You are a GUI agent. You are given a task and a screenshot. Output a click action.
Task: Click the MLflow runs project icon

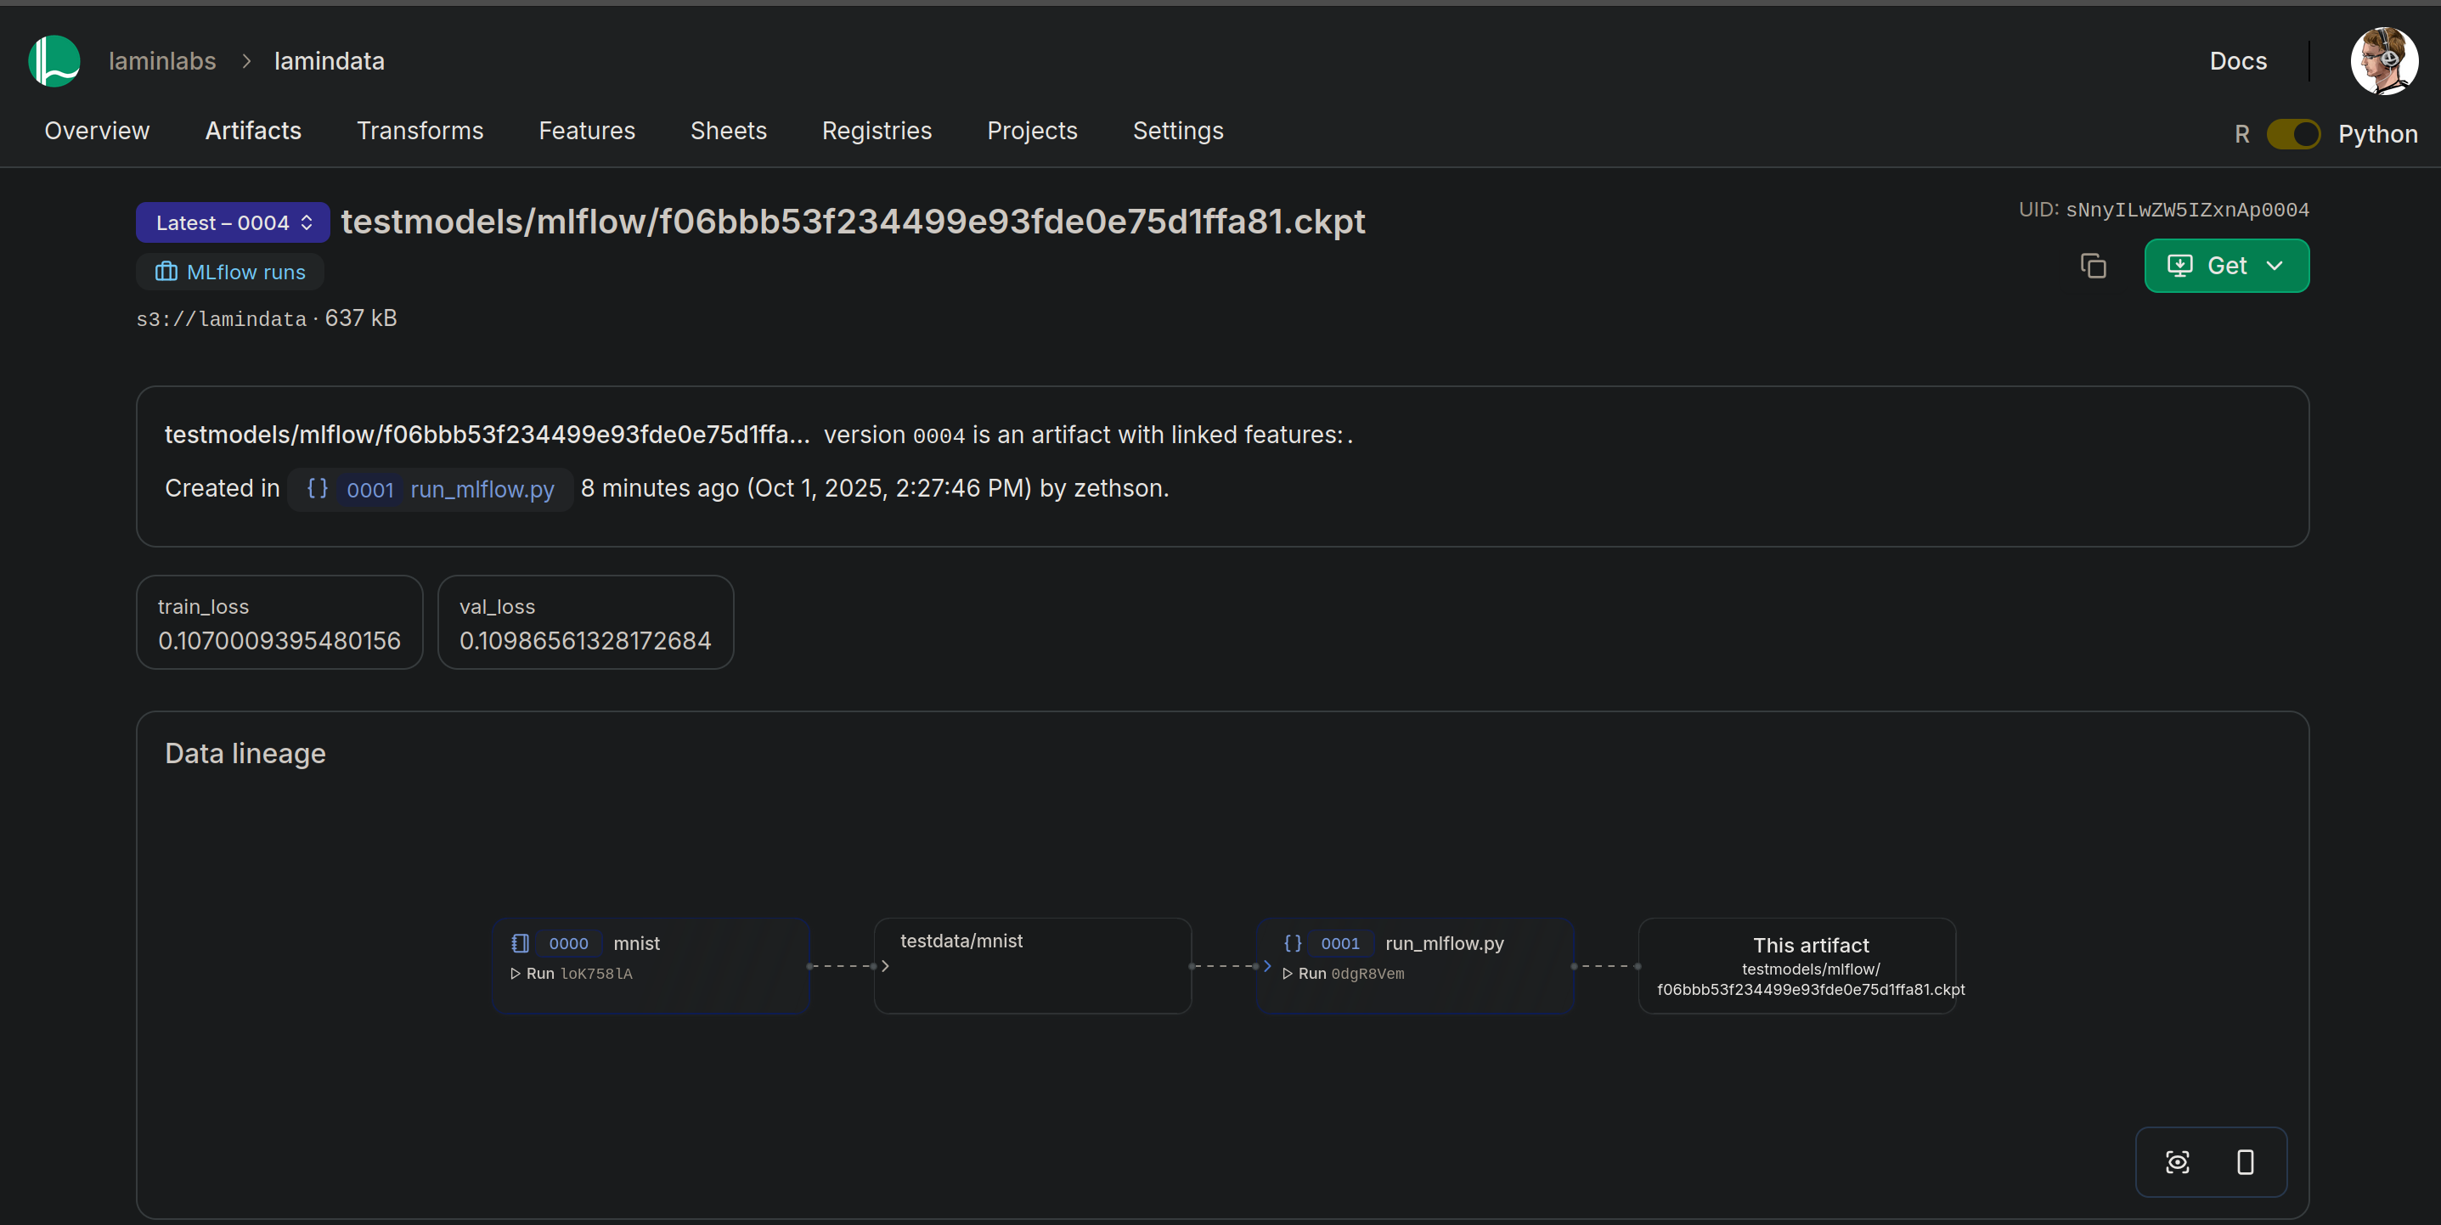click(166, 272)
